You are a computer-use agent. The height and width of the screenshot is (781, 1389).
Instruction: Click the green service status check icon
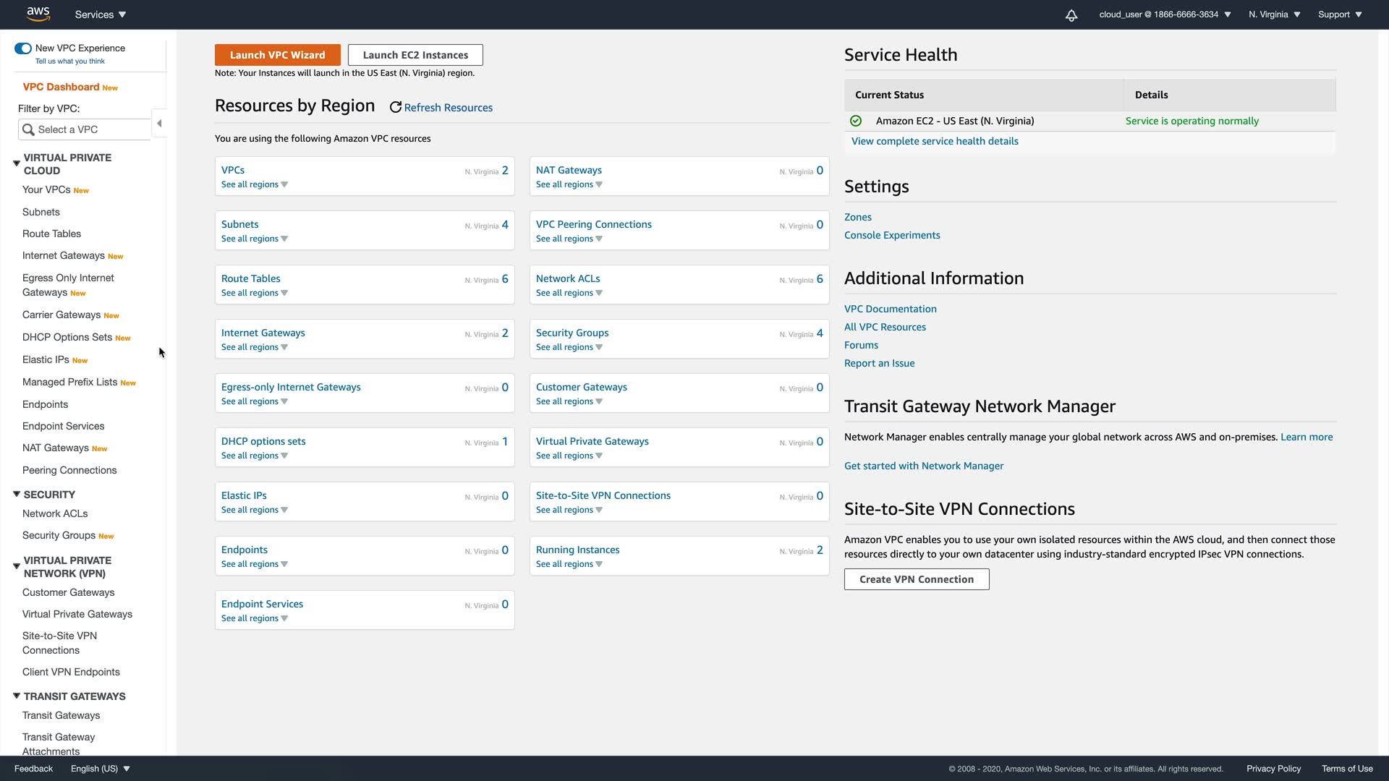click(x=856, y=121)
